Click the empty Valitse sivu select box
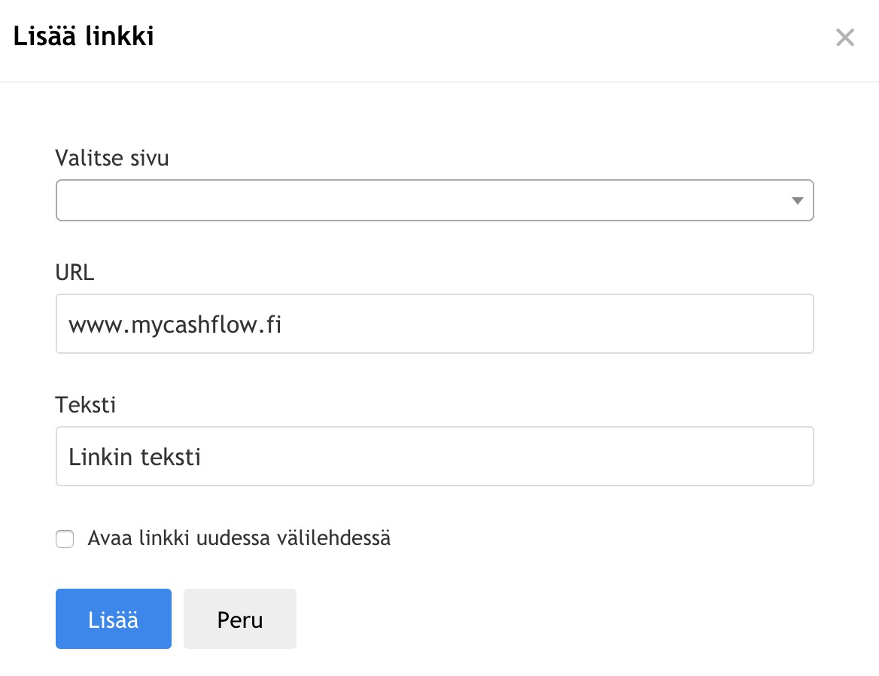Viewport: 879px width, 676px height. pyautogui.click(x=376, y=200)
